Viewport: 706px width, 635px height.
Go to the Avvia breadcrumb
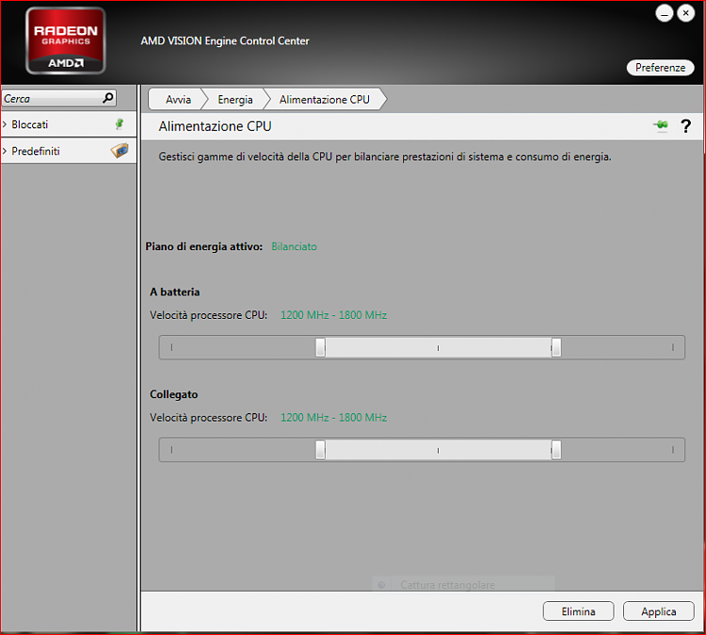(178, 100)
